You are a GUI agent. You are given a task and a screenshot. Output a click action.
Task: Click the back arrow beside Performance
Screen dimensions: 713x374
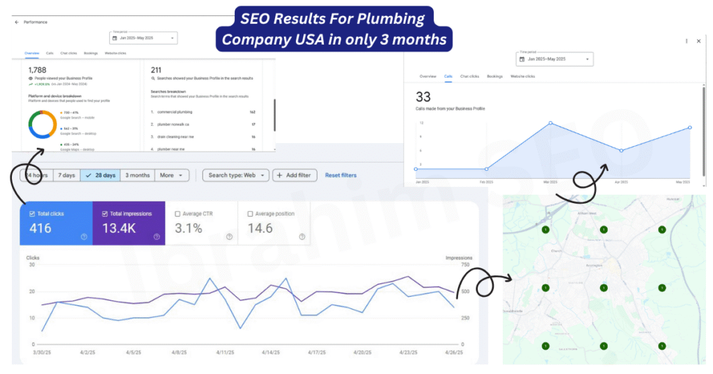pos(17,22)
